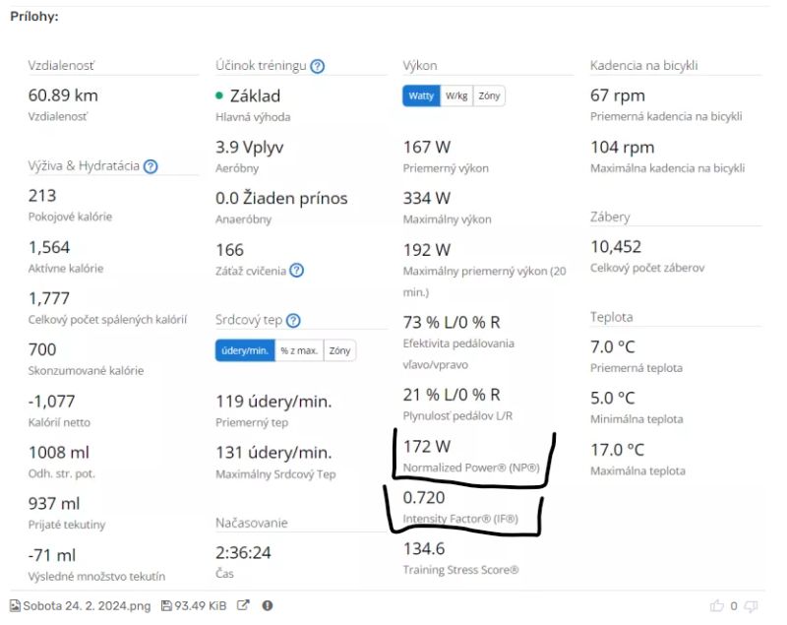787x625 pixels.
Task: Click the thumbs up icon
Action: click(715, 606)
